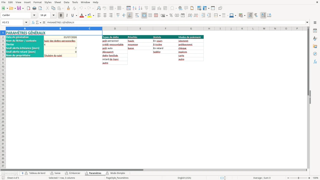The height and width of the screenshot is (180, 320).
Task: Click the Insert Chart icon
Action: 159,8
